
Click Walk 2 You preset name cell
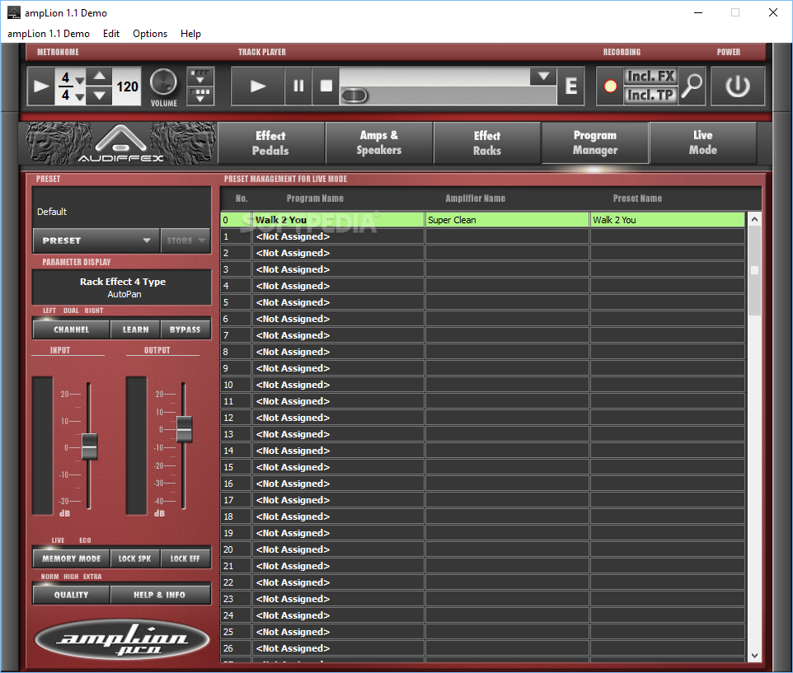668,220
